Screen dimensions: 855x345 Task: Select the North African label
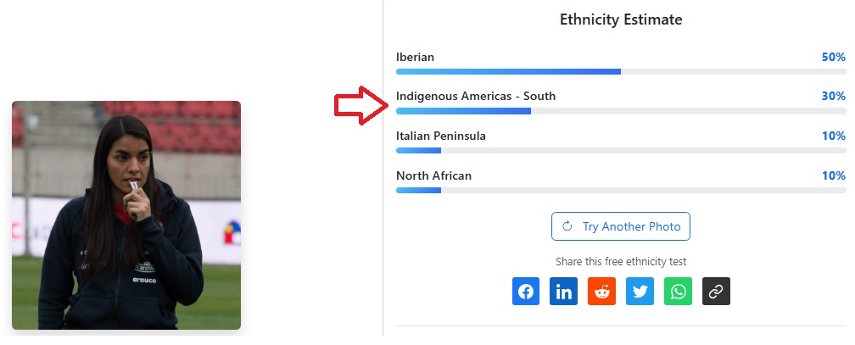(433, 175)
